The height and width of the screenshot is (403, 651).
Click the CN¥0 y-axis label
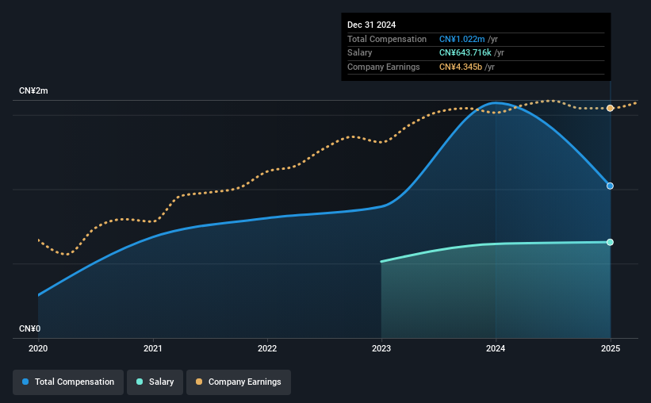click(x=30, y=328)
